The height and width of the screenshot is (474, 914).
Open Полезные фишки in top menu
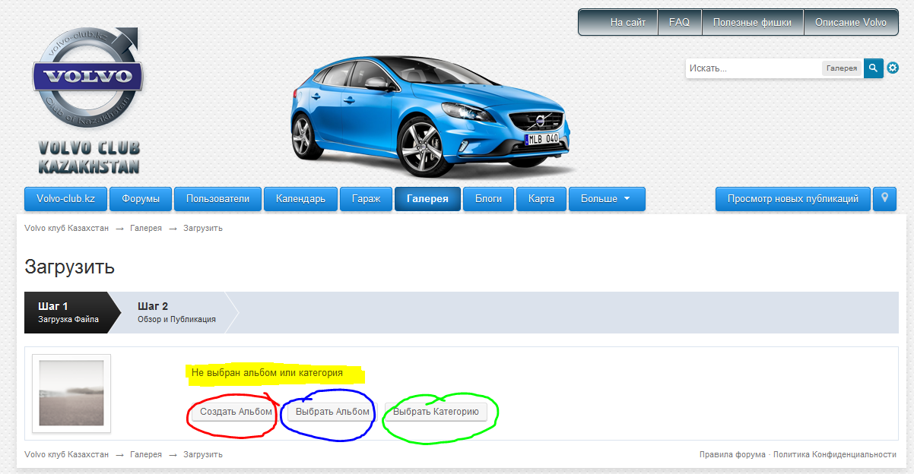[x=752, y=23]
